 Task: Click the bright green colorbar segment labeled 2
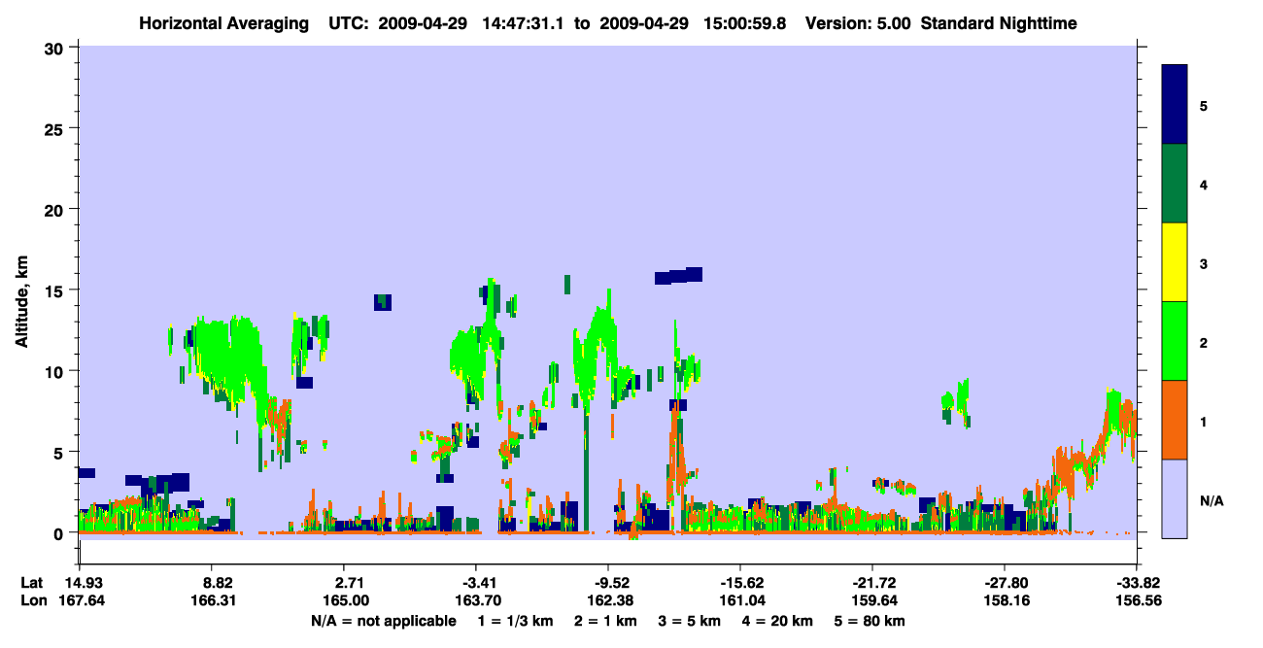point(1175,341)
